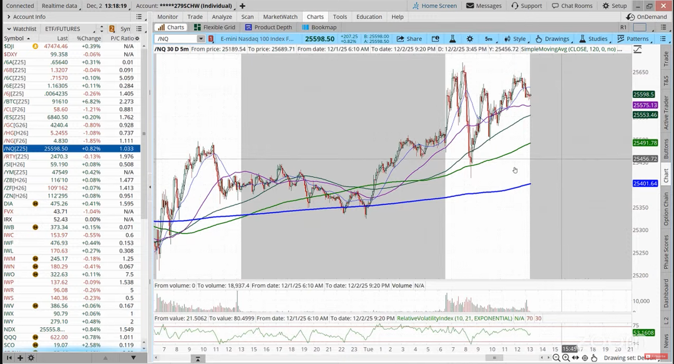The image size is (674, 364).
Task: Click the OnDemand button
Action: [647, 17]
